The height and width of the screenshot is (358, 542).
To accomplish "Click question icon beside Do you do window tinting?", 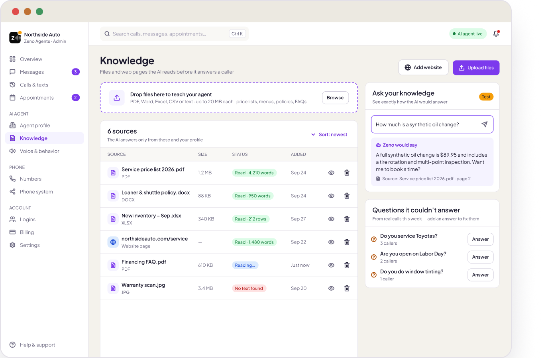I will point(374,275).
